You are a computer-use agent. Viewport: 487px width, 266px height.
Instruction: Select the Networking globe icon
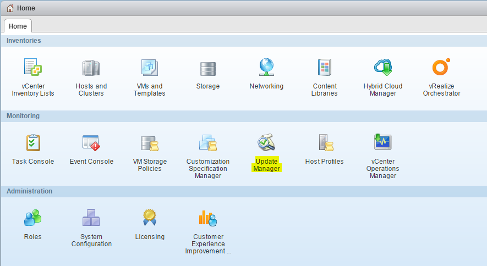click(x=266, y=67)
